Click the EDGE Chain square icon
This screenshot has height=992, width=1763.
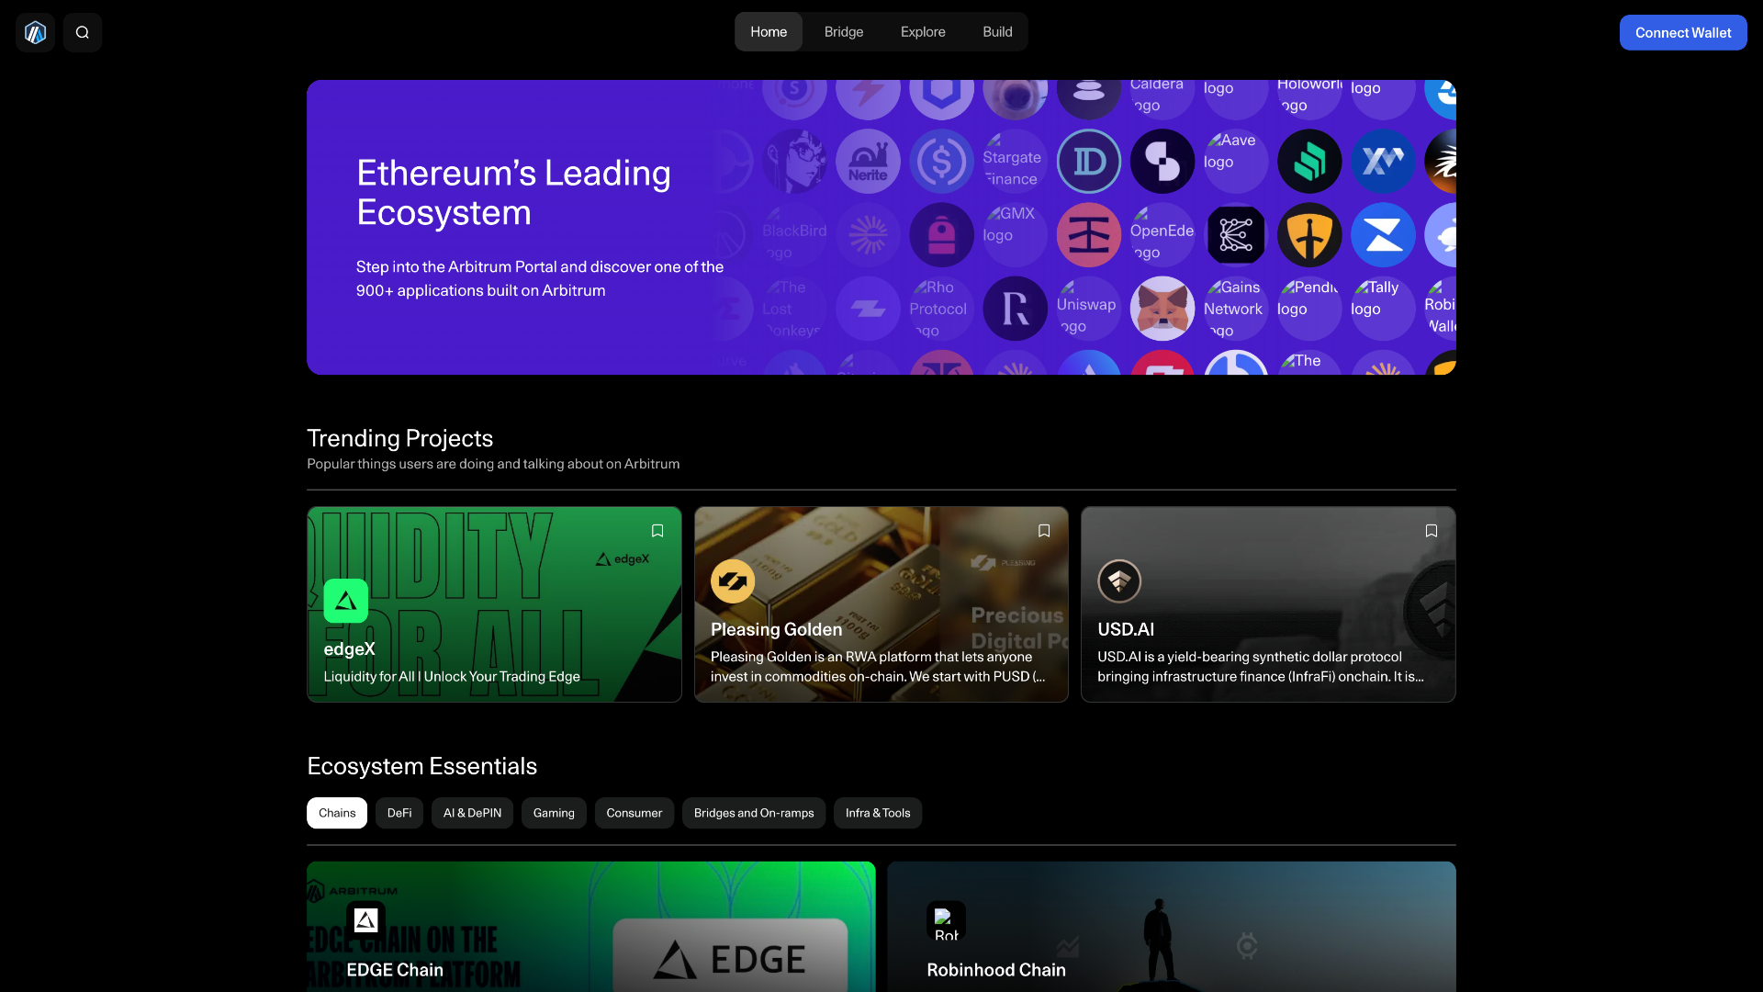point(366,920)
